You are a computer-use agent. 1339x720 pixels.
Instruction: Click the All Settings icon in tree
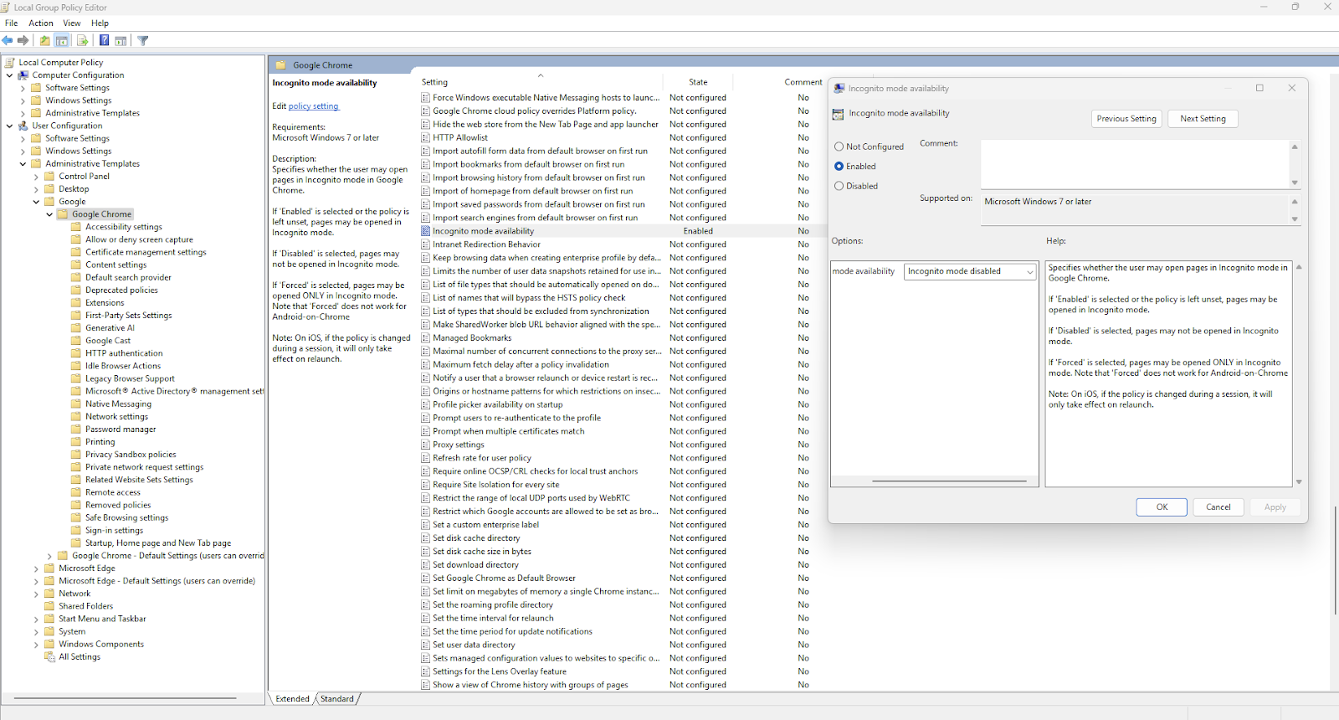(x=50, y=656)
